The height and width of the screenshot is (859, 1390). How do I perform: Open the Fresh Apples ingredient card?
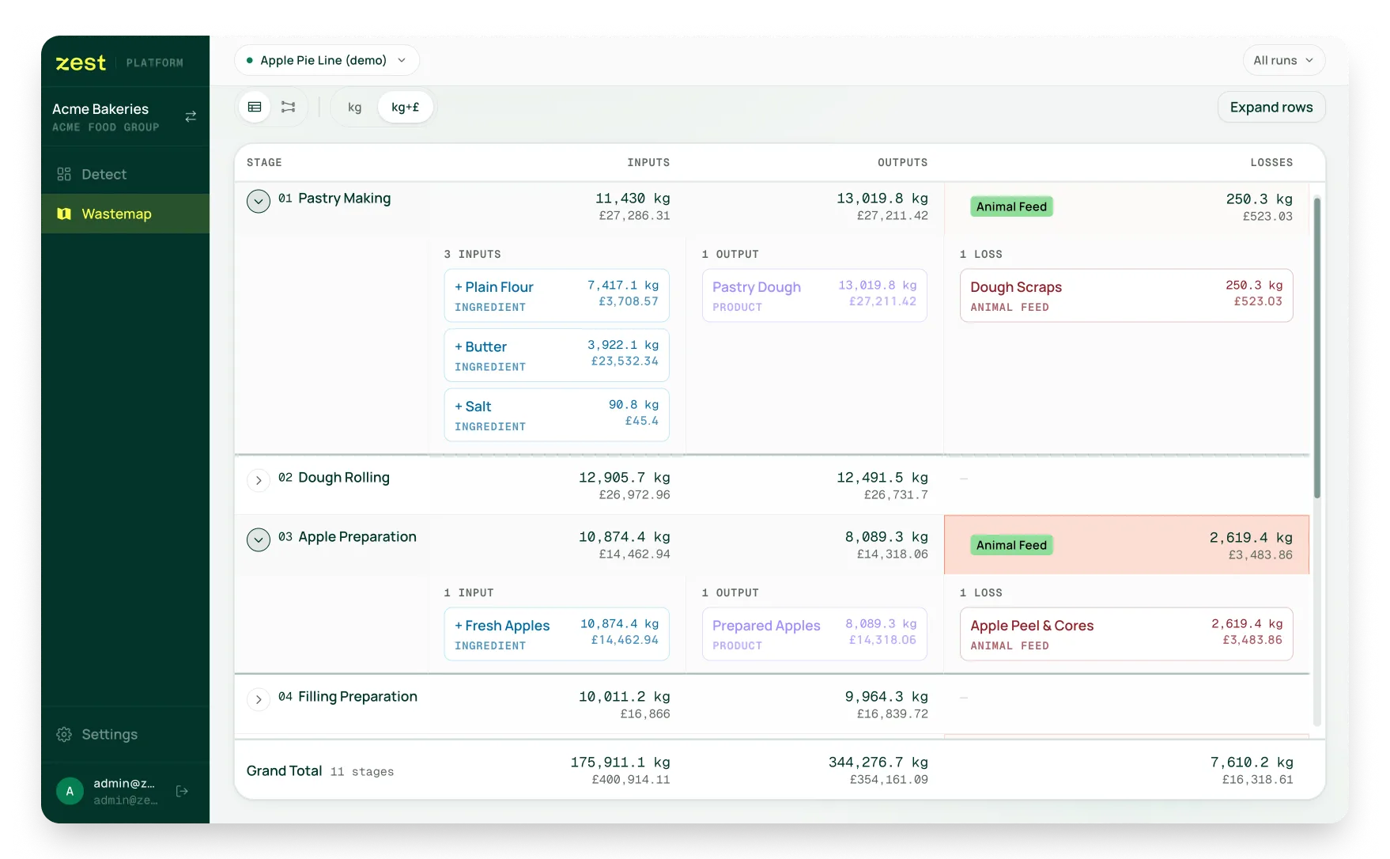coord(557,634)
